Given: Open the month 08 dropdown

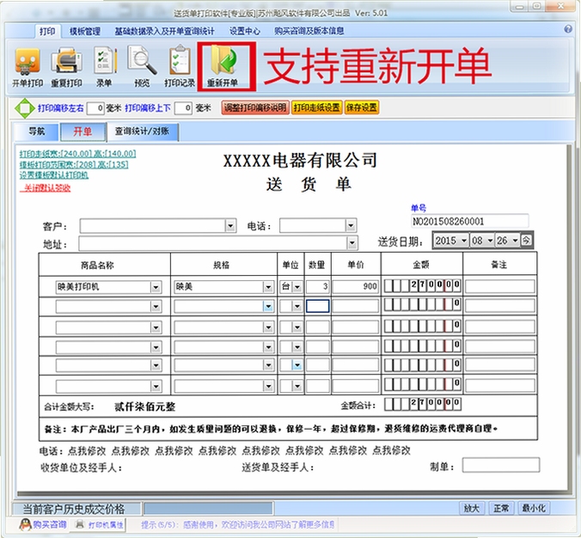Looking at the screenshot, I should tap(490, 241).
